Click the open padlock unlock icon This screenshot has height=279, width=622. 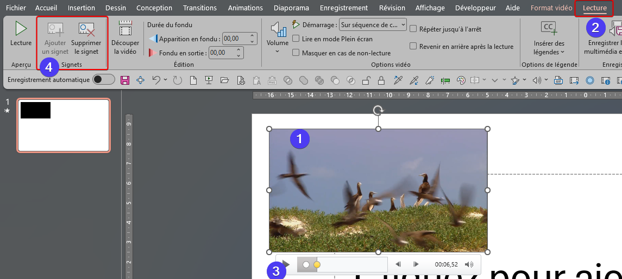click(366, 80)
